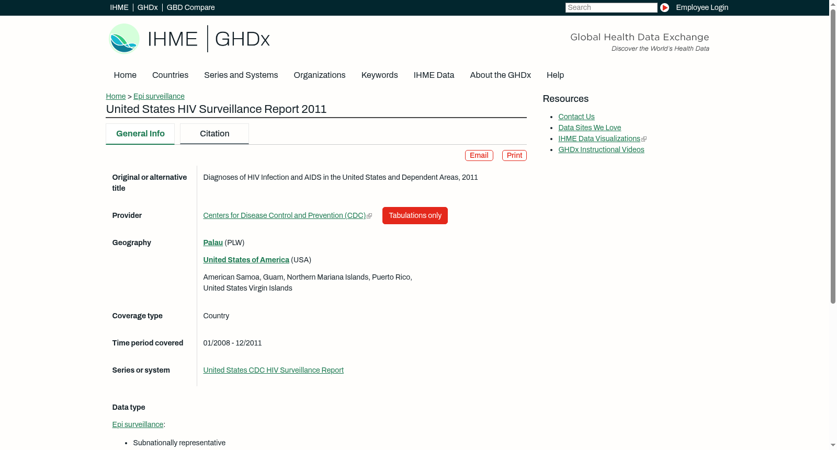Click the Email button
This screenshot has width=837, height=450.
(479, 156)
